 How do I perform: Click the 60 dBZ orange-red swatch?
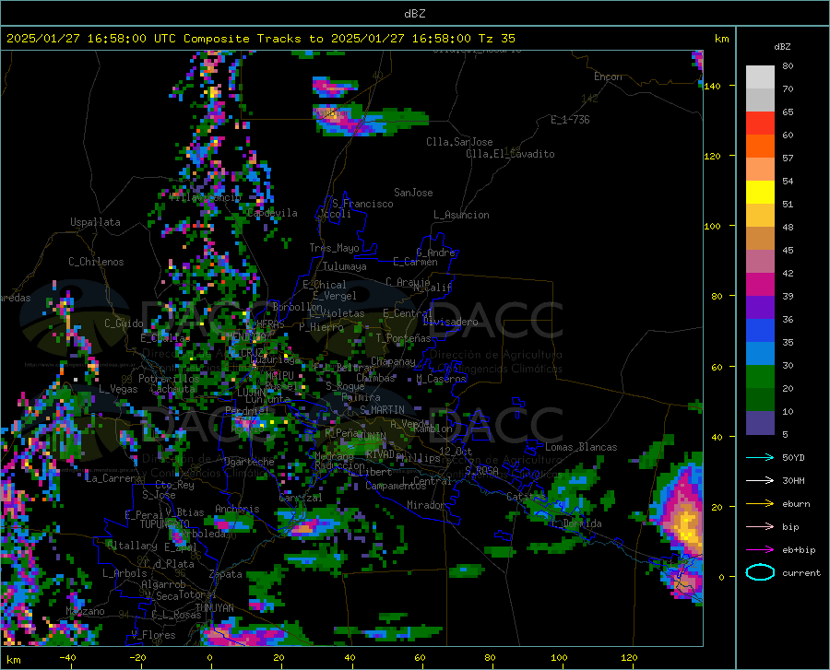click(760, 146)
